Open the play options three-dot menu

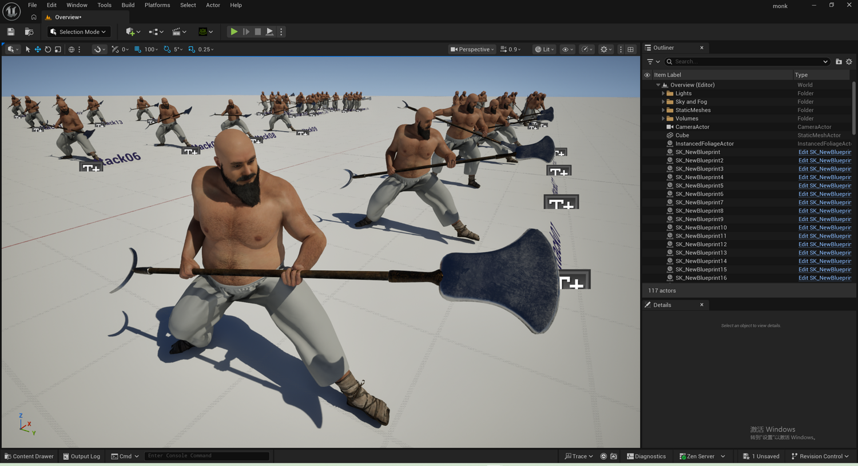281,32
